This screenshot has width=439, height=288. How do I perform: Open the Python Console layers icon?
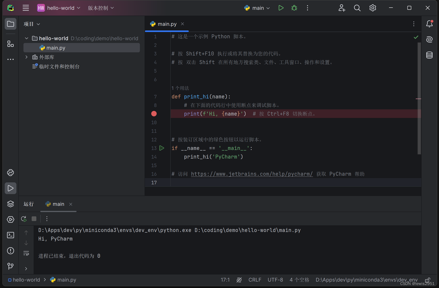tap(10, 204)
